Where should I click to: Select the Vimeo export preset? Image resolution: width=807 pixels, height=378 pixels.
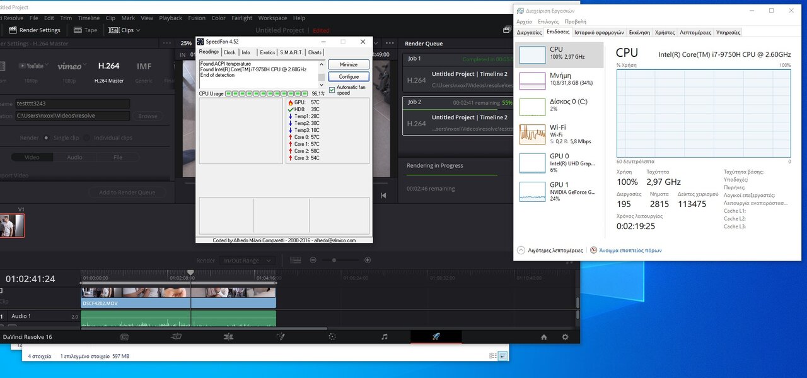pos(69,66)
